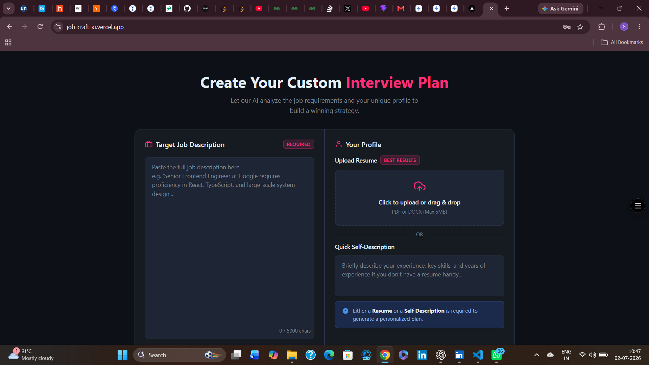Open ChatGPT from the taskbar
The image size is (649, 365).
tap(440, 355)
